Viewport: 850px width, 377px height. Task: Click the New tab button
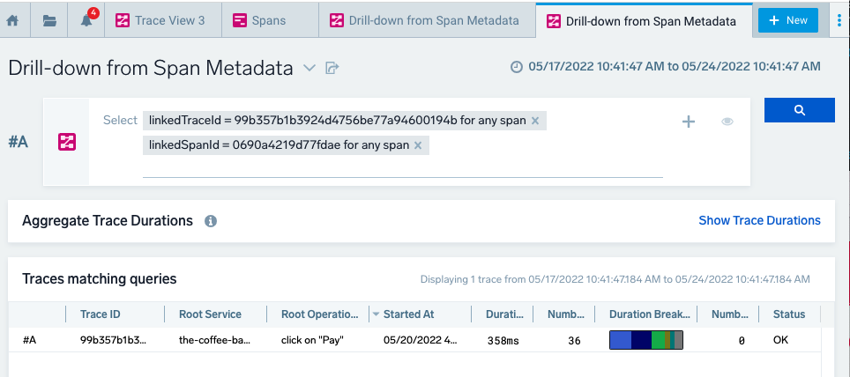(787, 20)
